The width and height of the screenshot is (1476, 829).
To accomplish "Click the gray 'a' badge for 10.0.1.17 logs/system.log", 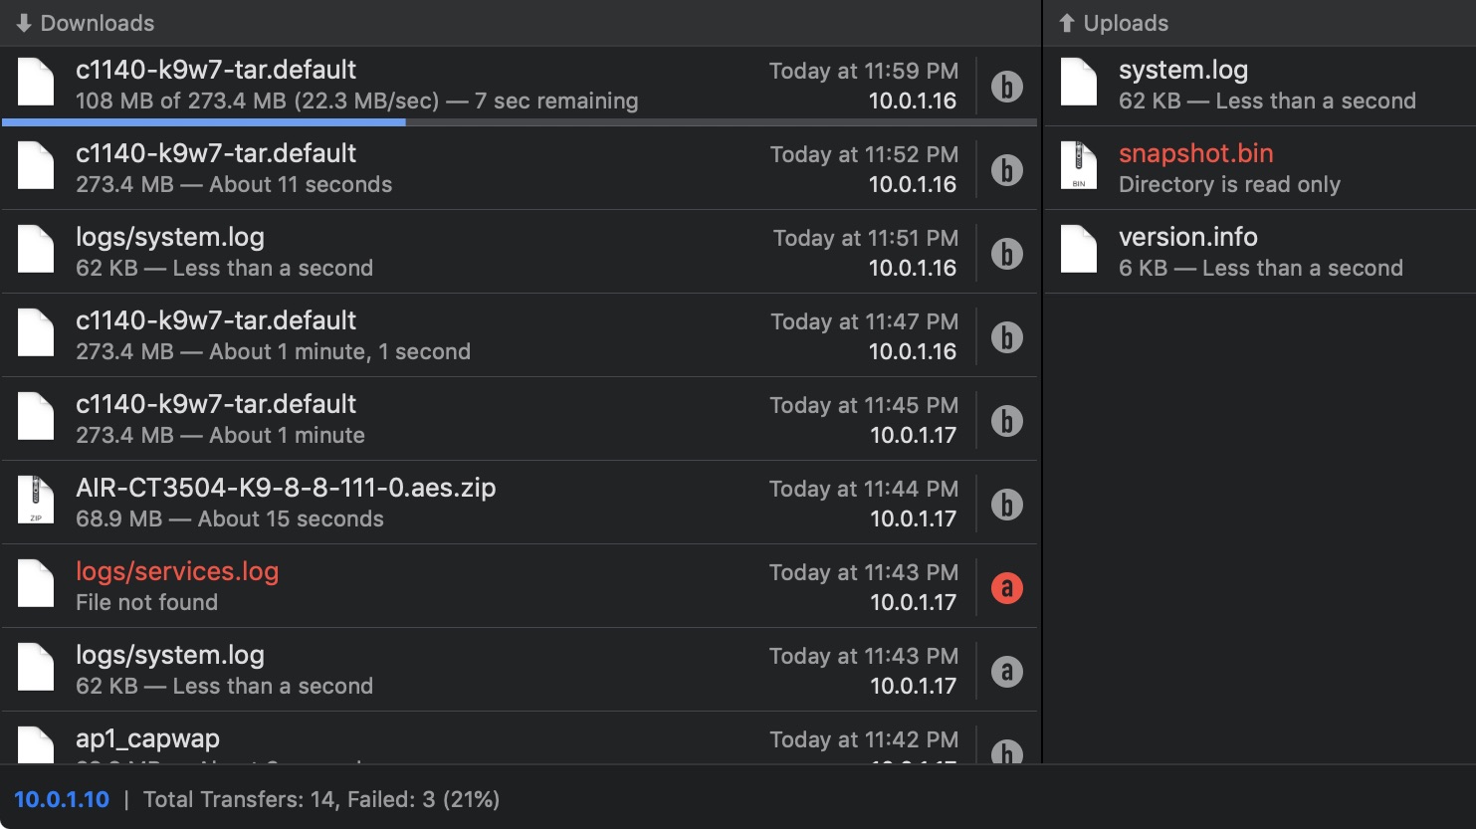I will (1006, 671).
